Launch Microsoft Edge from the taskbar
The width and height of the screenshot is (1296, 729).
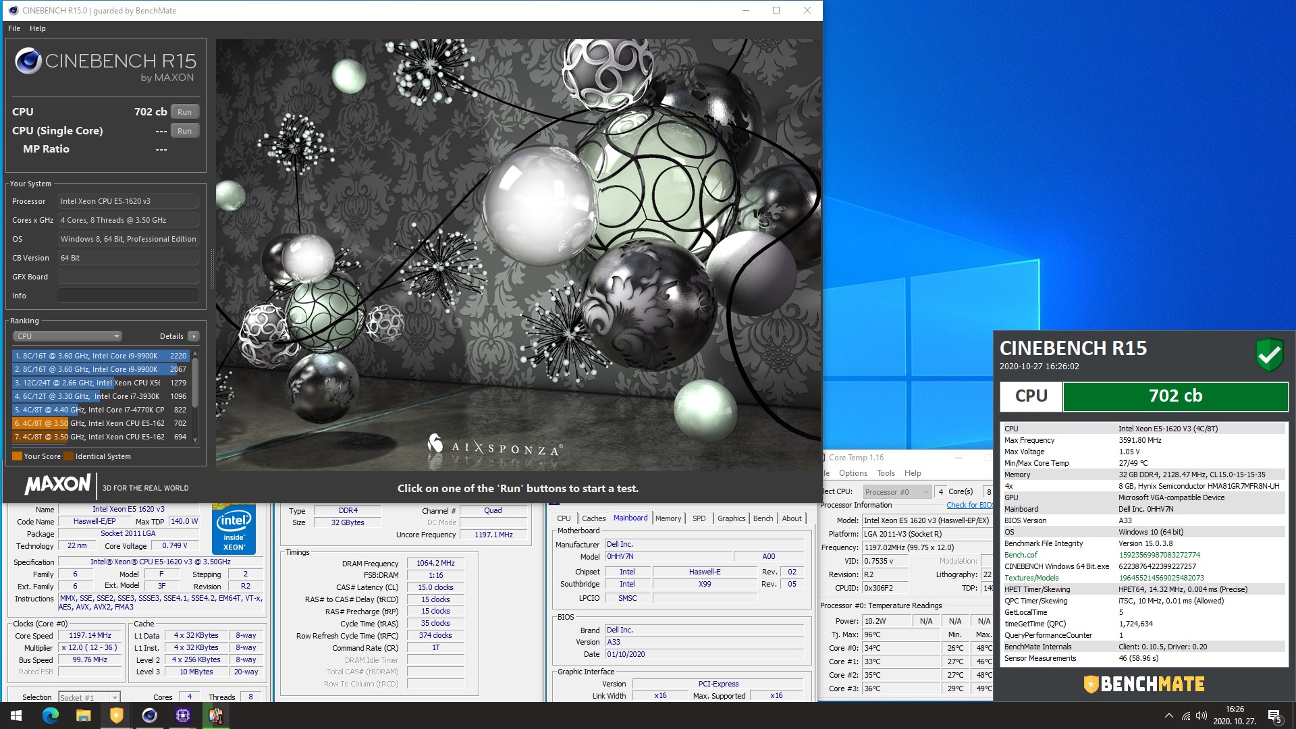50,715
